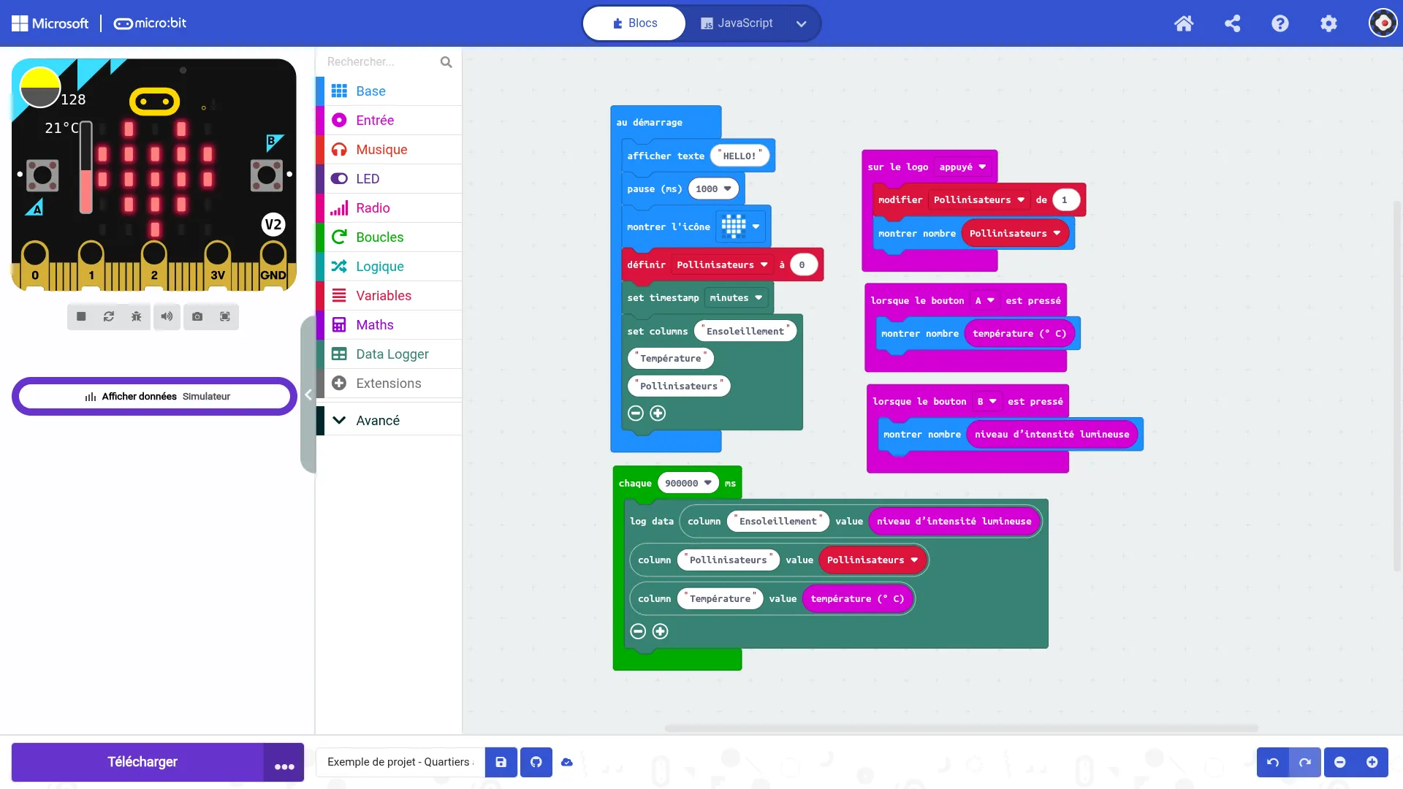Go to the home page icon
1403x789 pixels.
(1184, 23)
